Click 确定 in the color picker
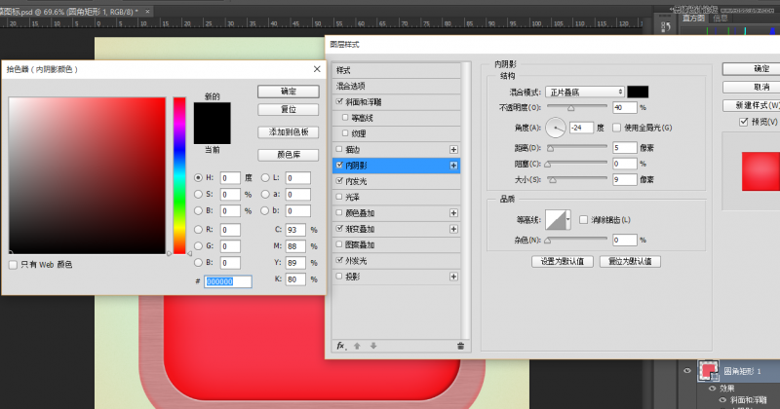780x409 pixels. (289, 91)
